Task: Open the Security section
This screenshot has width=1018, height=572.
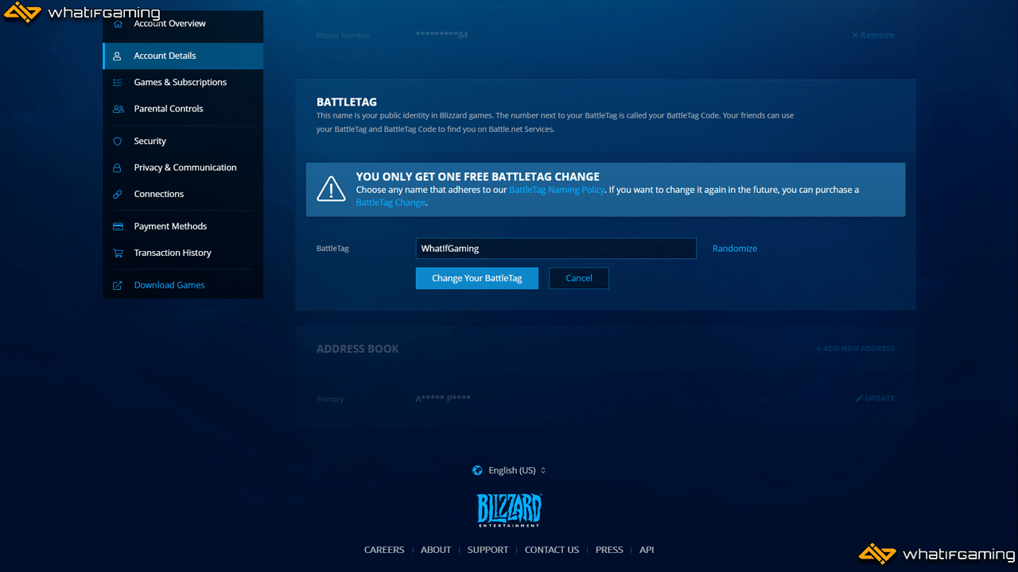Action: coord(183,141)
